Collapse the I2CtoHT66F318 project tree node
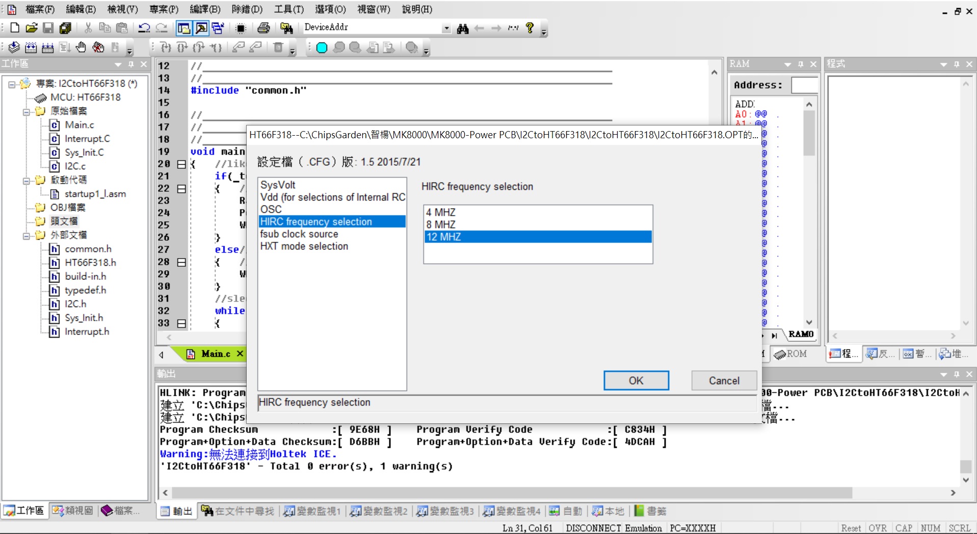 pyautogui.click(x=12, y=84)
